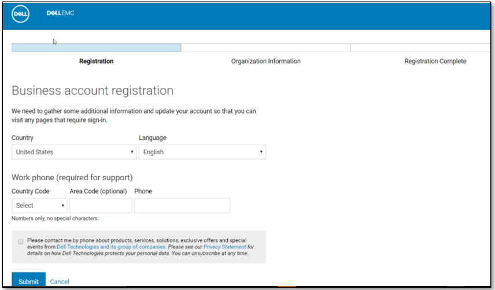This screenshot has height=290, width=495.
Task: Click the Work phone section heading
Action: coord(72,177)
